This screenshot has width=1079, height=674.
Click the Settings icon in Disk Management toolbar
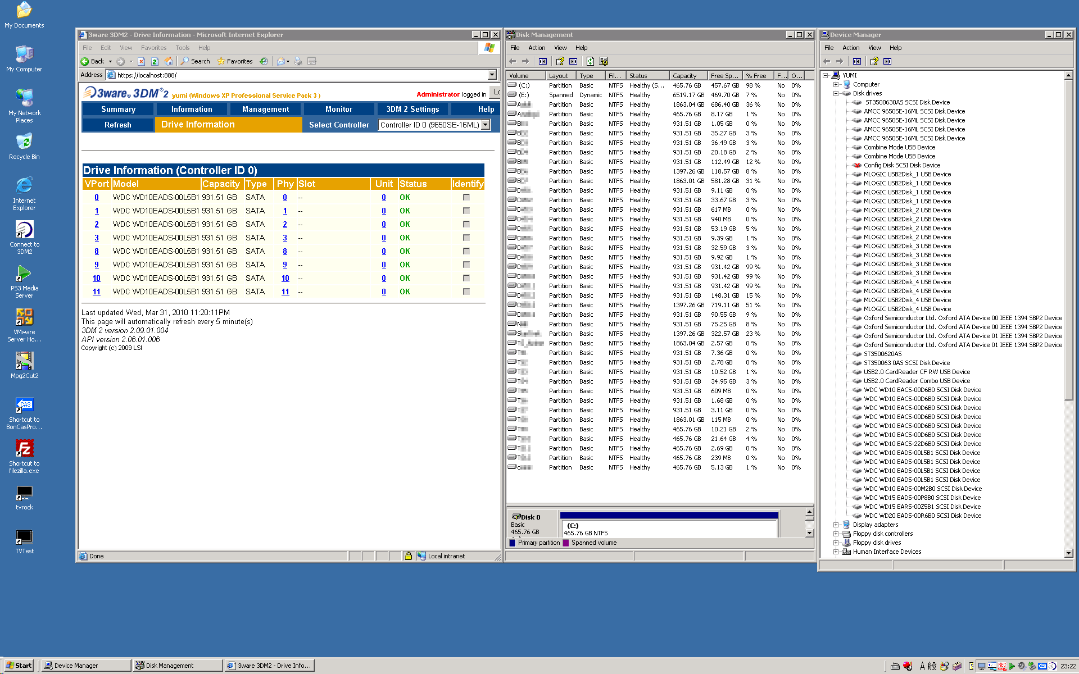[x=604, y=61]
